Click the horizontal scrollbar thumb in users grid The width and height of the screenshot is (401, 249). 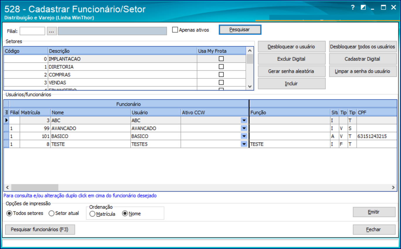[35, 187]
